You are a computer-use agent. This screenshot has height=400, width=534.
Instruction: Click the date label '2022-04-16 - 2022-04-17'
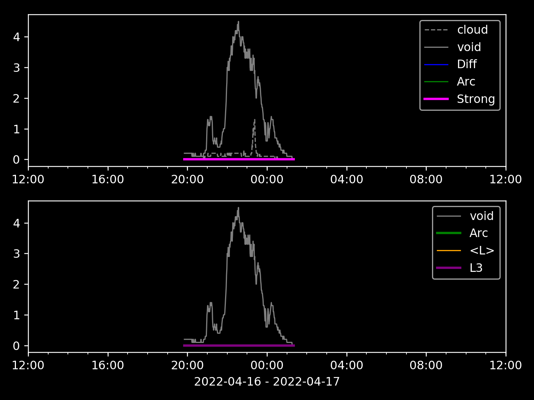point(267,381)
